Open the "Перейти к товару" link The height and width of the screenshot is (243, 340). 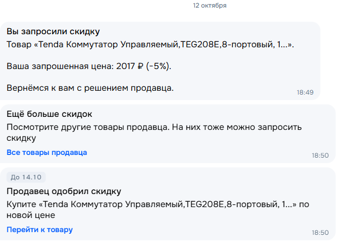[x=40, y=229]
